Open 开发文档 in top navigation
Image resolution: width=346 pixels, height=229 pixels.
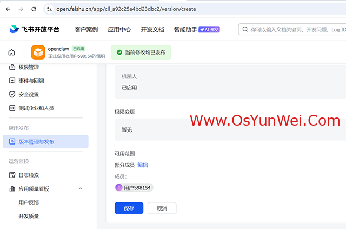(x=152, y=30)
